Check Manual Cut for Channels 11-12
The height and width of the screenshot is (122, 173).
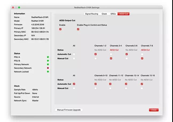point(110,88)
